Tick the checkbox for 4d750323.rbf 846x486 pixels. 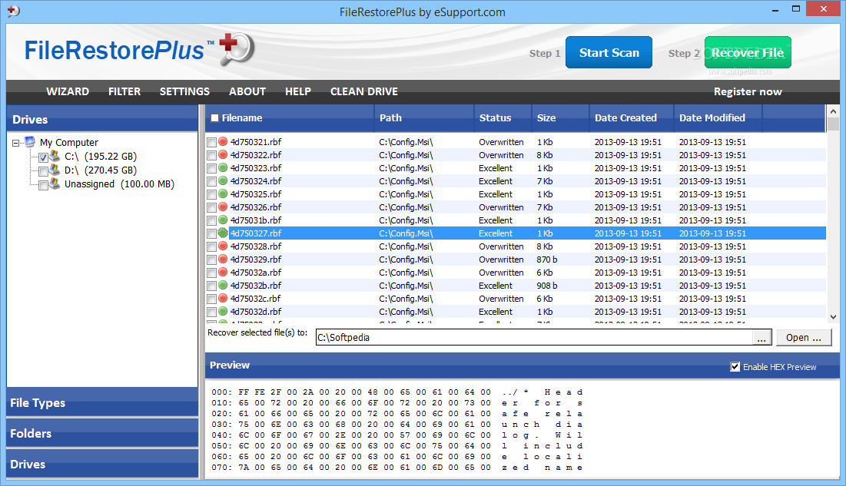click(211, 168)
